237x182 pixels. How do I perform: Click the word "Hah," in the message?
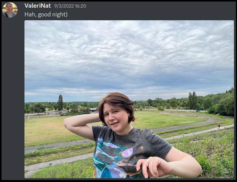pos(31,15)
